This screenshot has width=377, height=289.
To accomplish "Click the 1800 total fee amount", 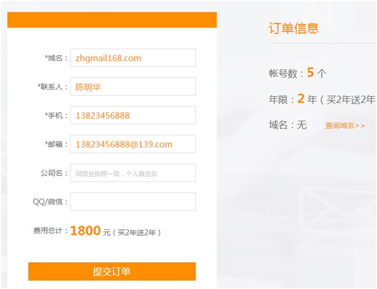I will [x=85, y=231].
